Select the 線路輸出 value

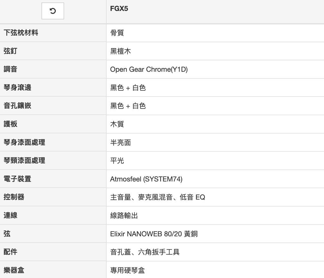pyautogui.click(x=124, y=215)
